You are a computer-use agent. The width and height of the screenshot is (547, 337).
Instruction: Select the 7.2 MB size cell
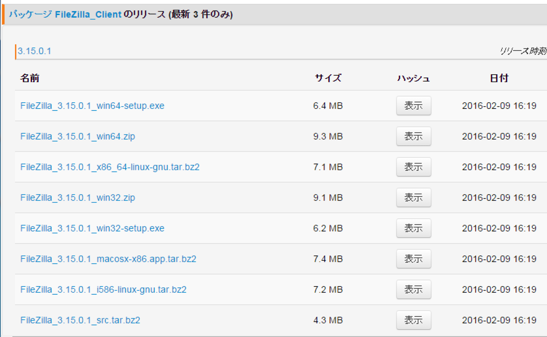click(328, 290)
